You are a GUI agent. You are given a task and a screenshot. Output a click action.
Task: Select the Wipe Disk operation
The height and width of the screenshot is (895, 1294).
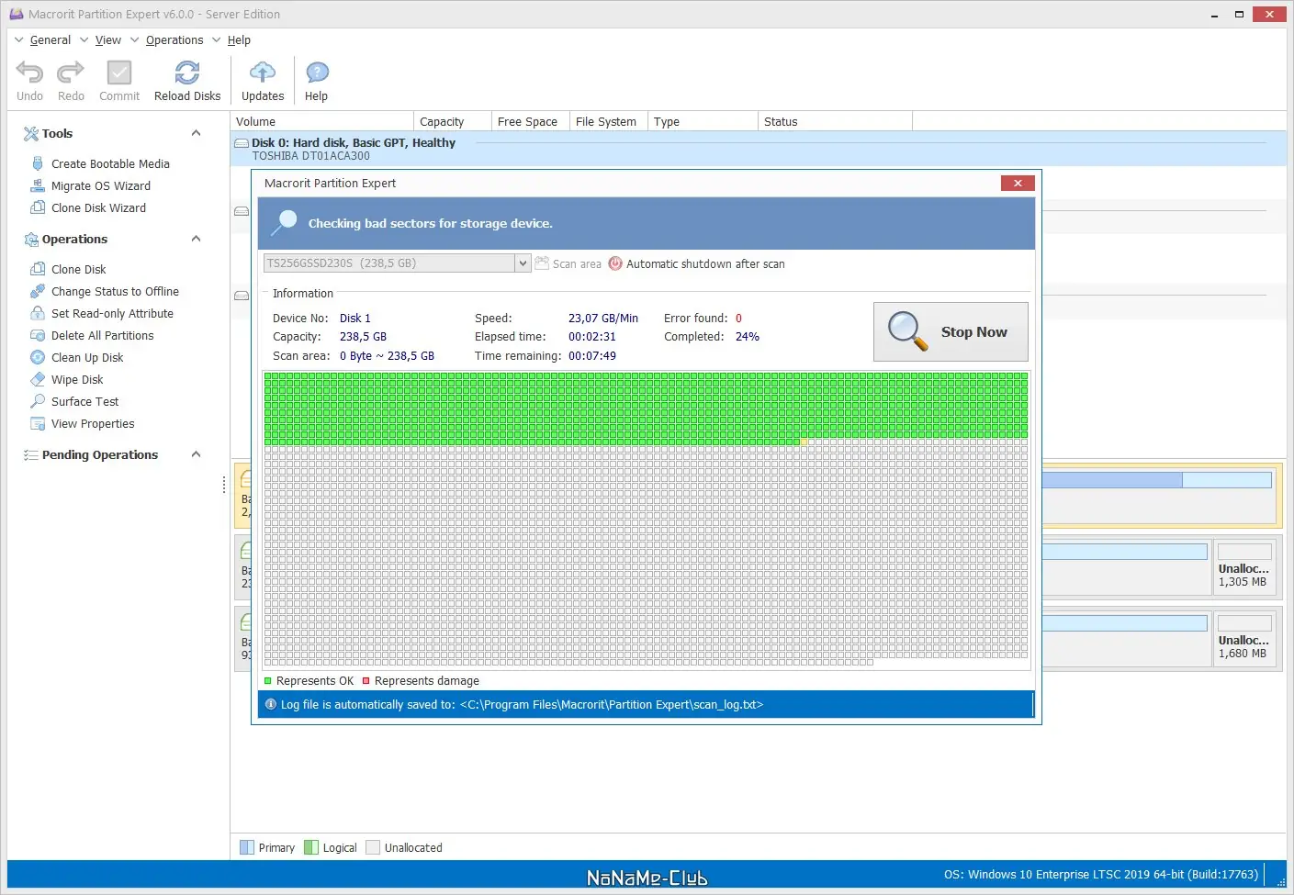coord(78,379)
